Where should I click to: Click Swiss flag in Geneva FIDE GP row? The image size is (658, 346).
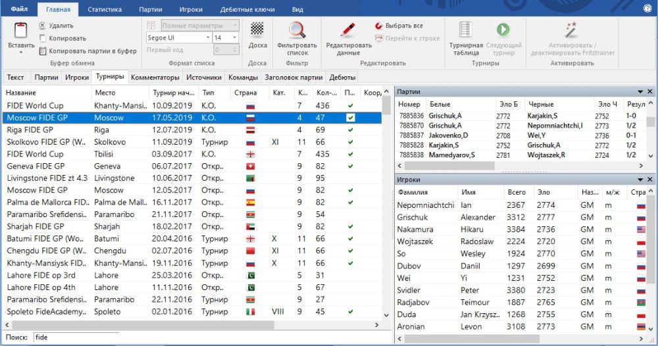[x=251, y=166]
